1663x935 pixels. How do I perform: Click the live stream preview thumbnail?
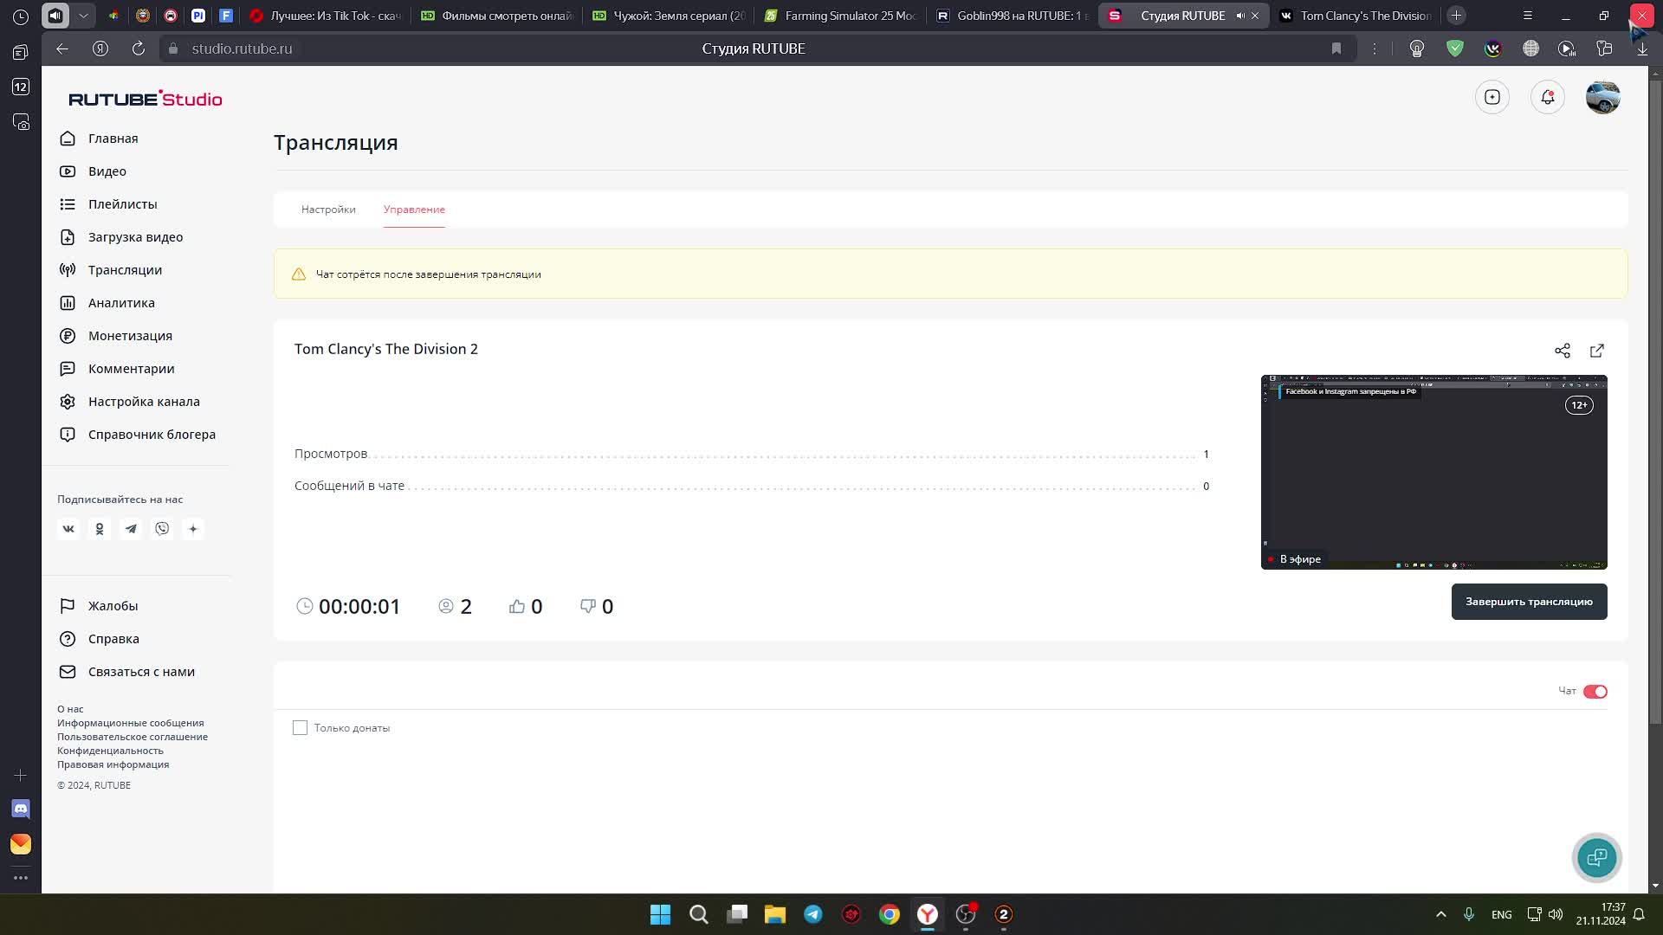1434,472
